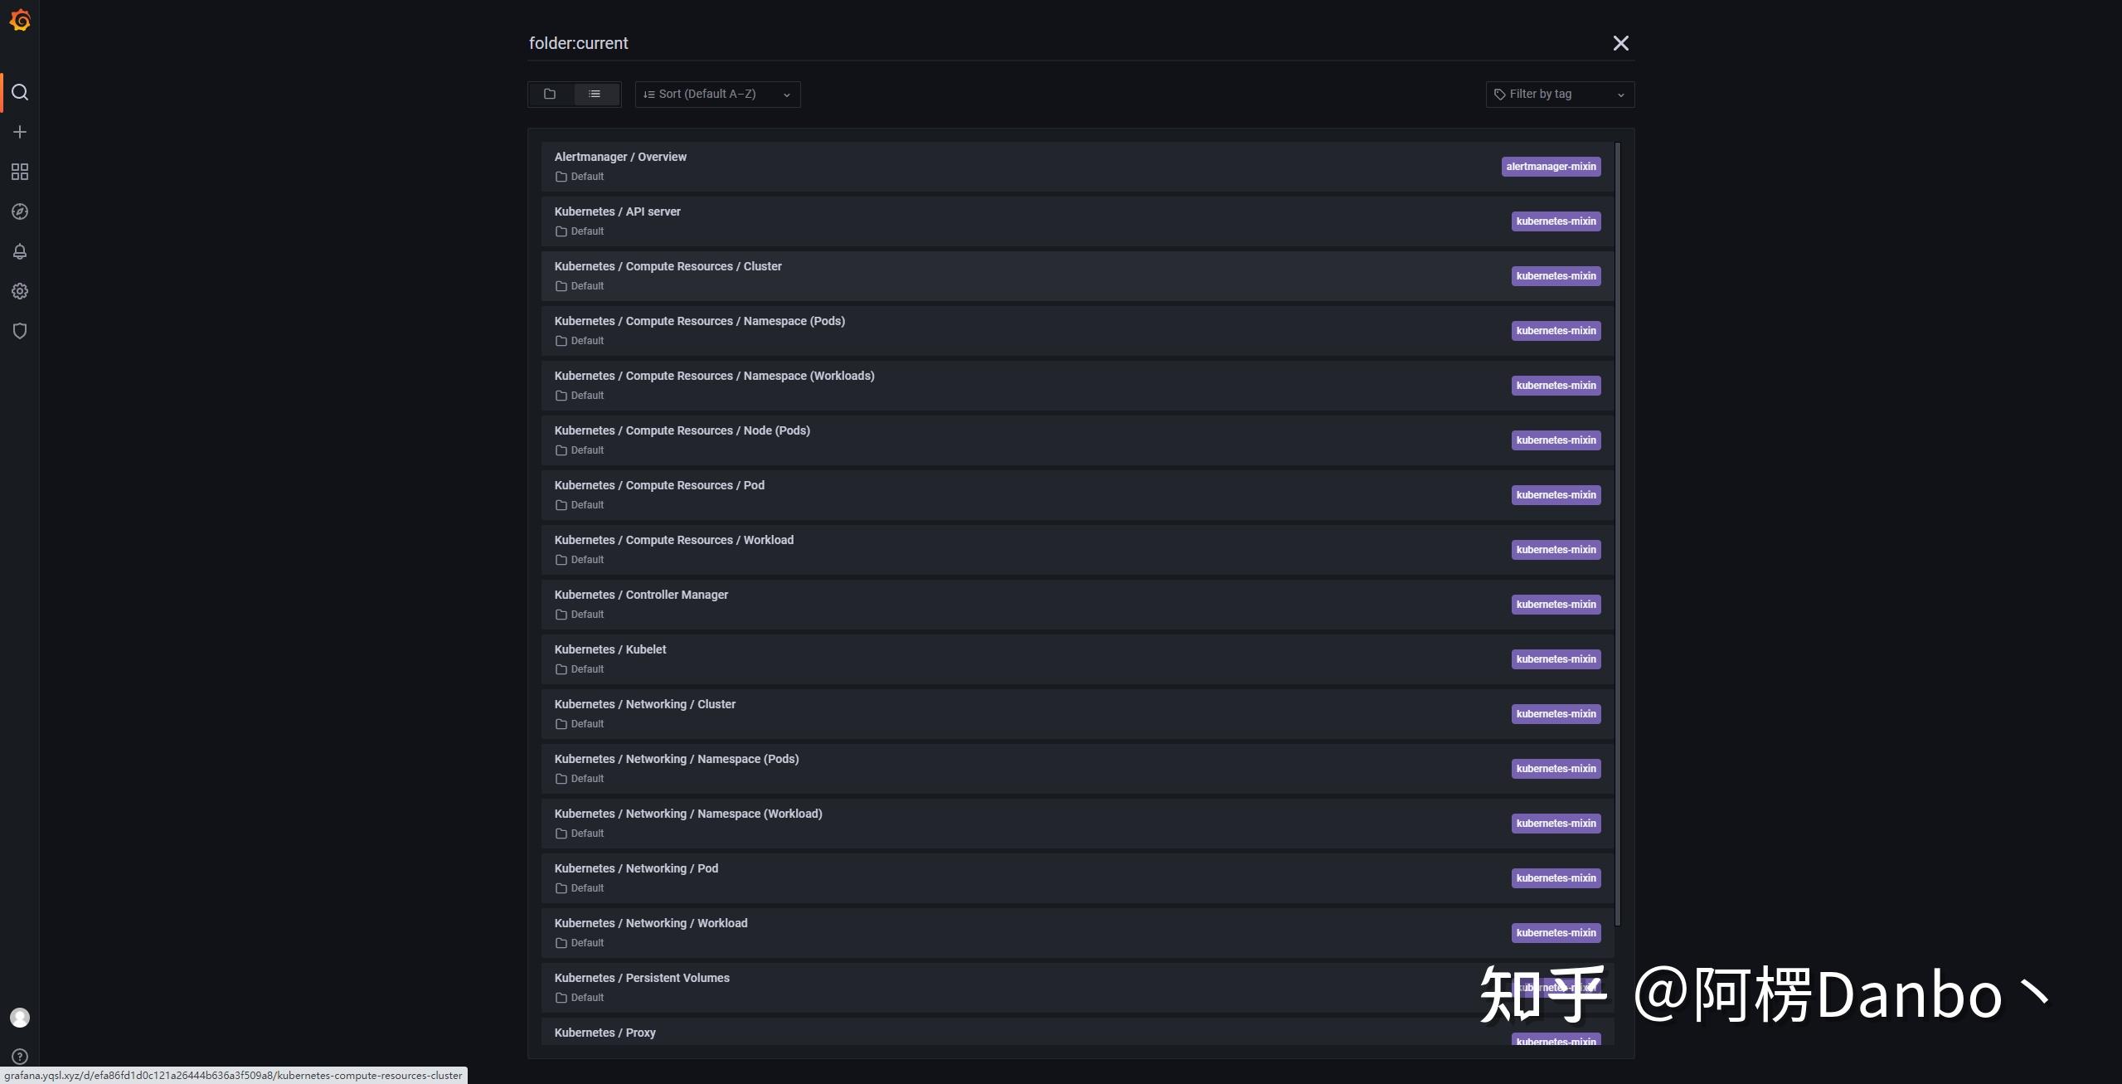Screen dimensions: 2122x1084
Task: Open Kubernetes / Compute Resources / Cluster dashboard
Action: [x=1077, y=276]
